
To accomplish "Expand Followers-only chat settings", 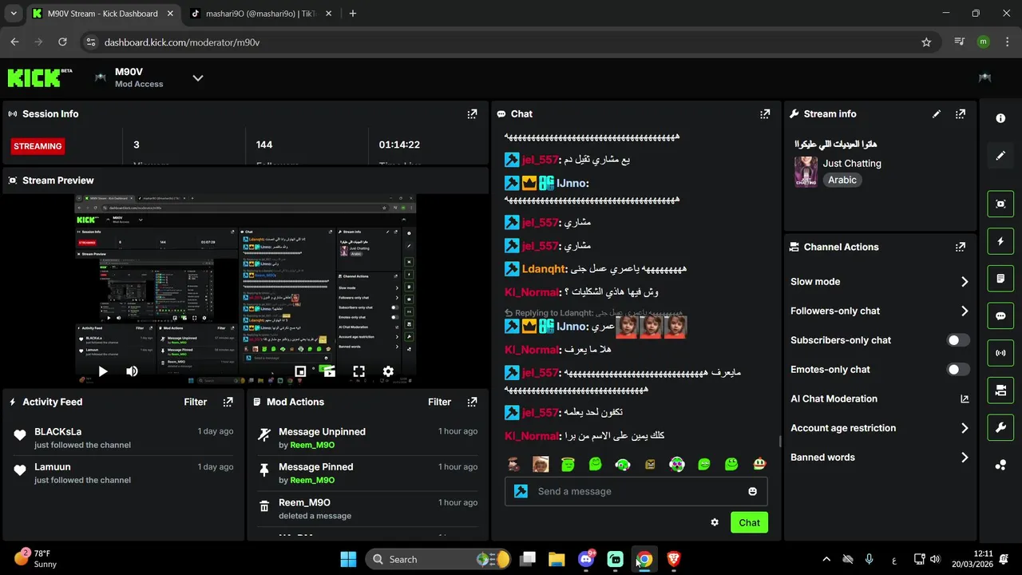I will 879,311.
